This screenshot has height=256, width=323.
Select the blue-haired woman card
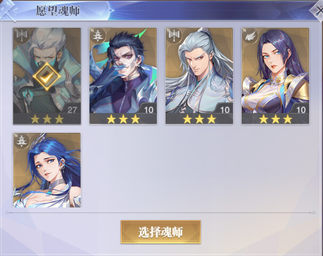coord(47,170)
